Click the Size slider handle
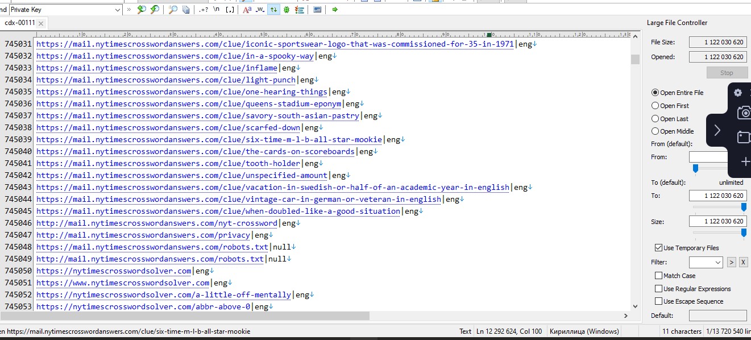 pyautogui.click(x=744, y=232)
